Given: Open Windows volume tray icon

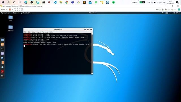Looking at the screenshot, I should click(x=160, y=2).
